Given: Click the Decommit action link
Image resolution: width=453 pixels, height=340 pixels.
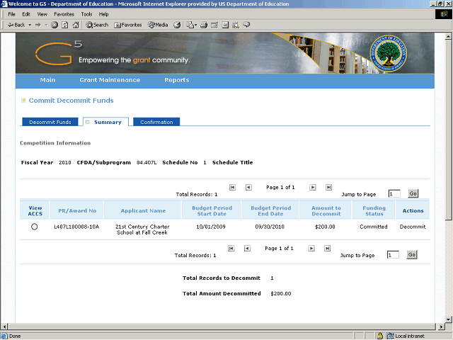Looking at the screenshot, I should pos(413,227).
